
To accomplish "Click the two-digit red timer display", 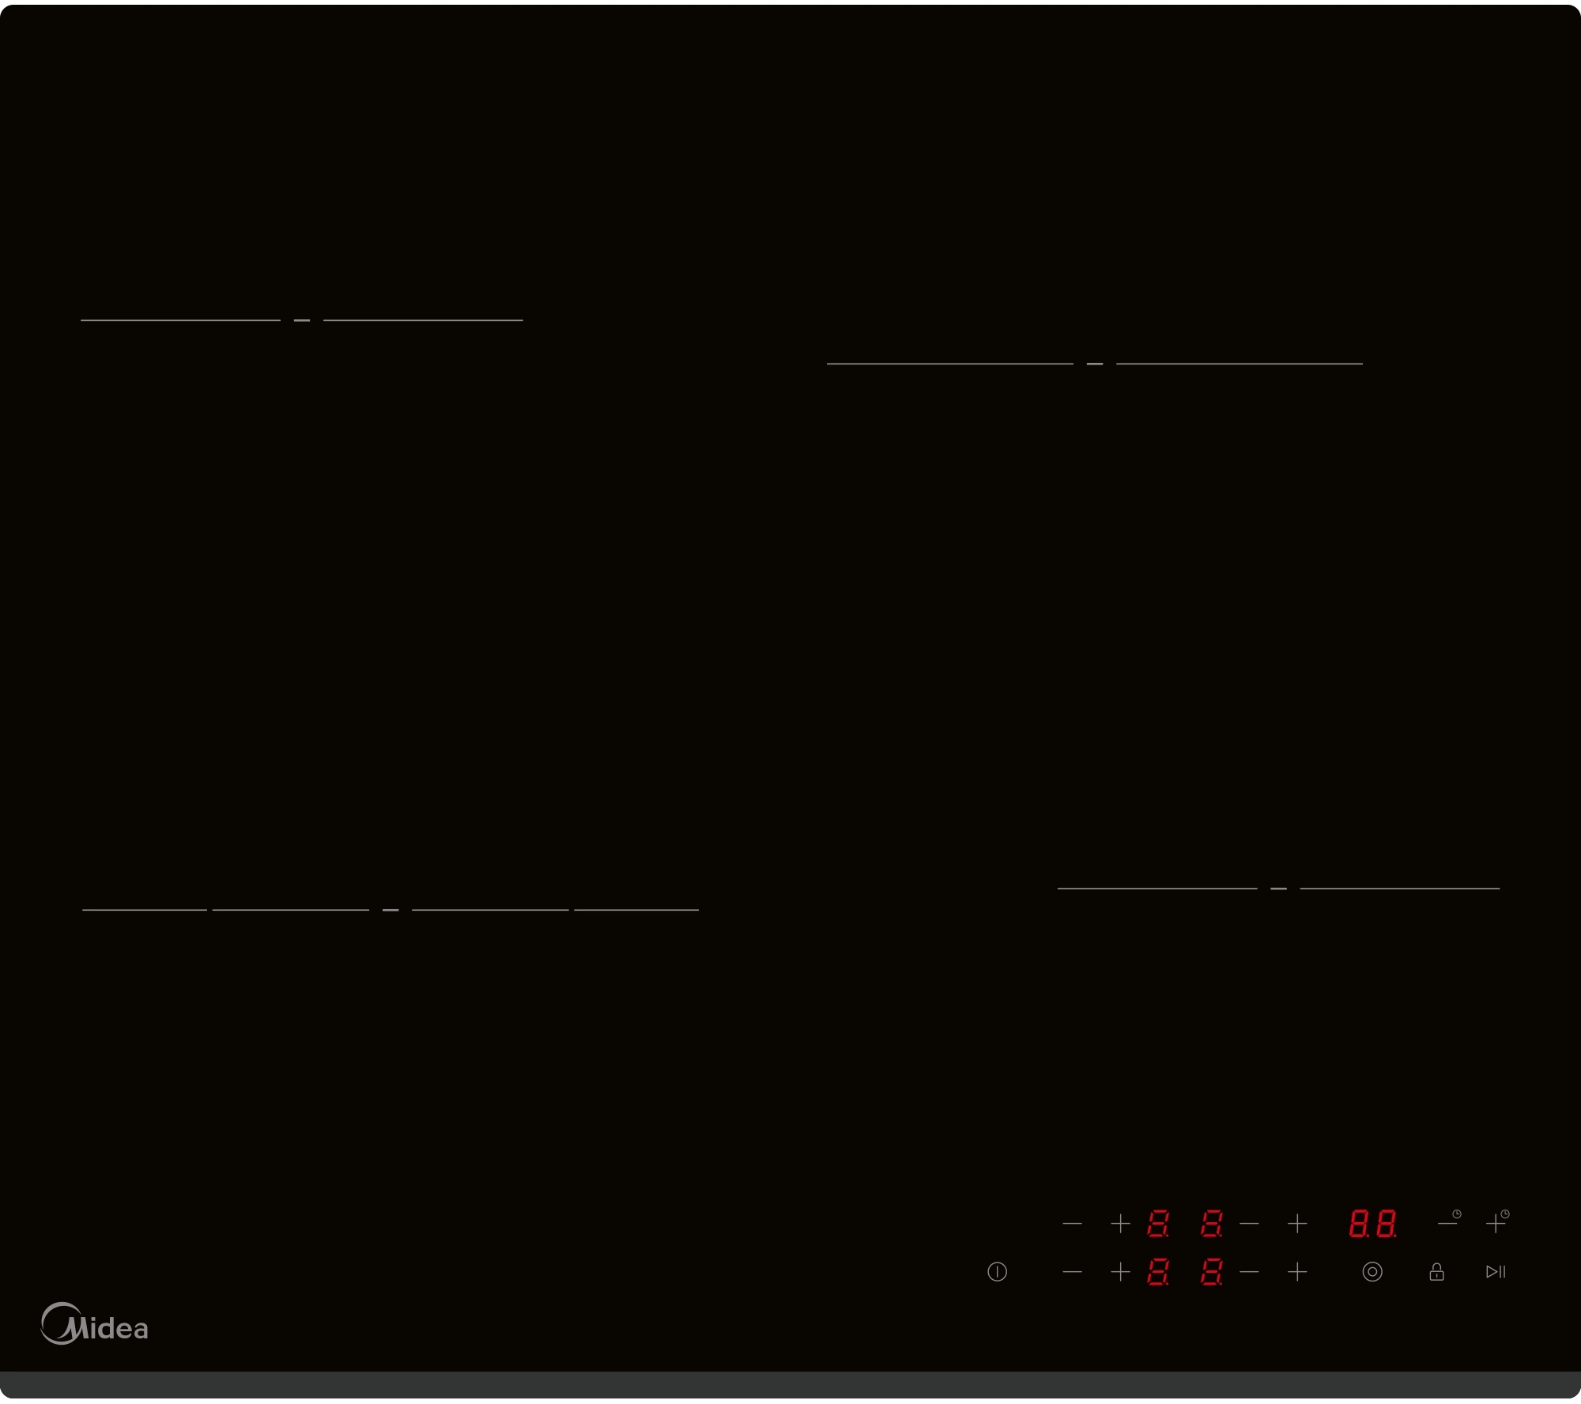I will point(1372,1224).
